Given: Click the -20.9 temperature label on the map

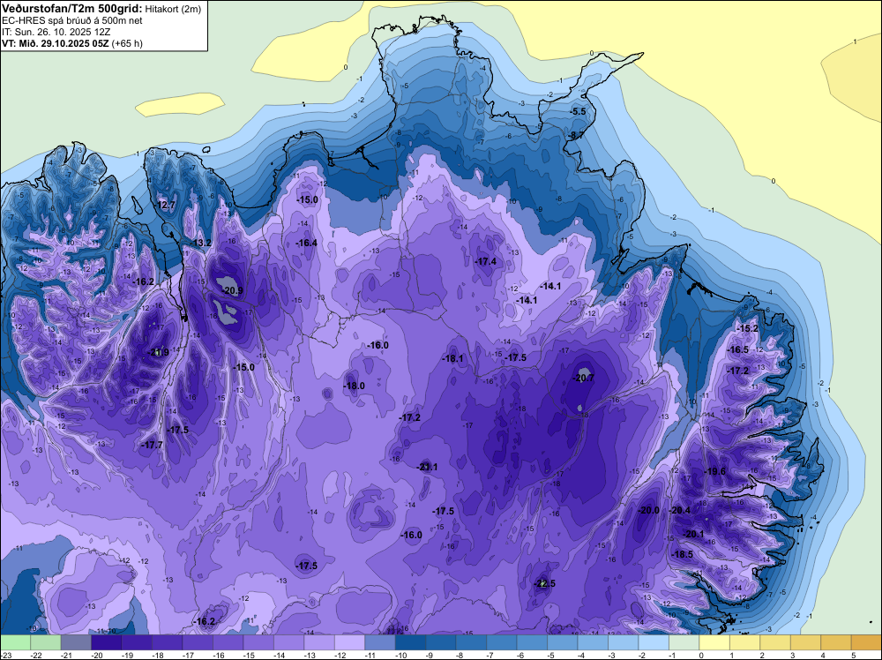Looking at the screenshot, I should point(232,291).
